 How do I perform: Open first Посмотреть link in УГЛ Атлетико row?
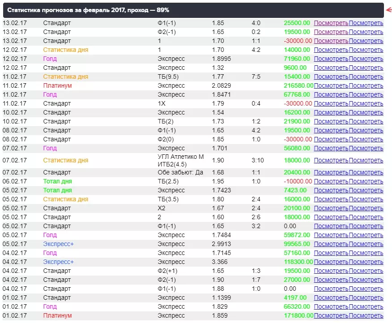coord(331,161)
